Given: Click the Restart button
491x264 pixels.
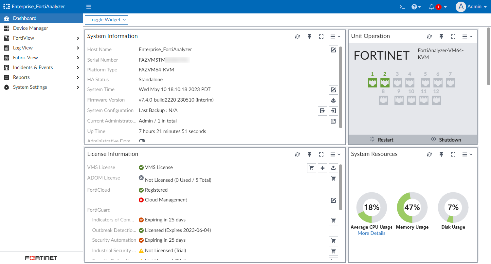Looking at the screenshot, I should pos(380,139).
